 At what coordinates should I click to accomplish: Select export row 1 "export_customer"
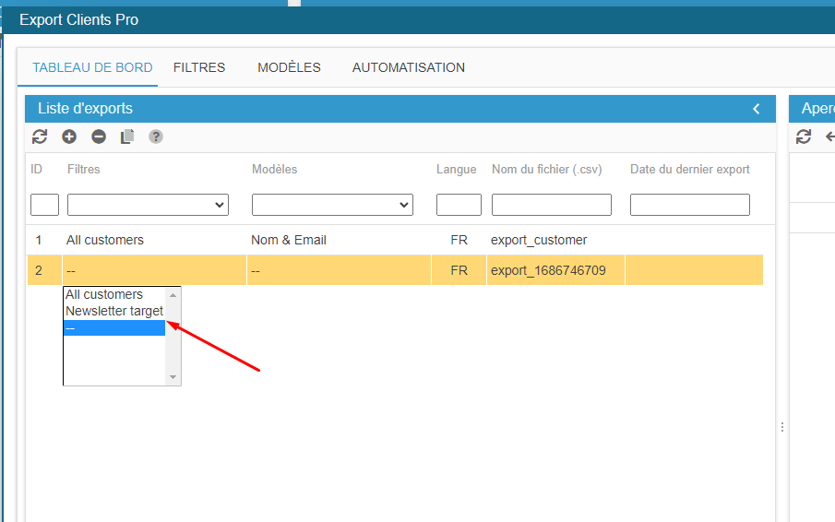pyautogui.click(x=539, y=240)
